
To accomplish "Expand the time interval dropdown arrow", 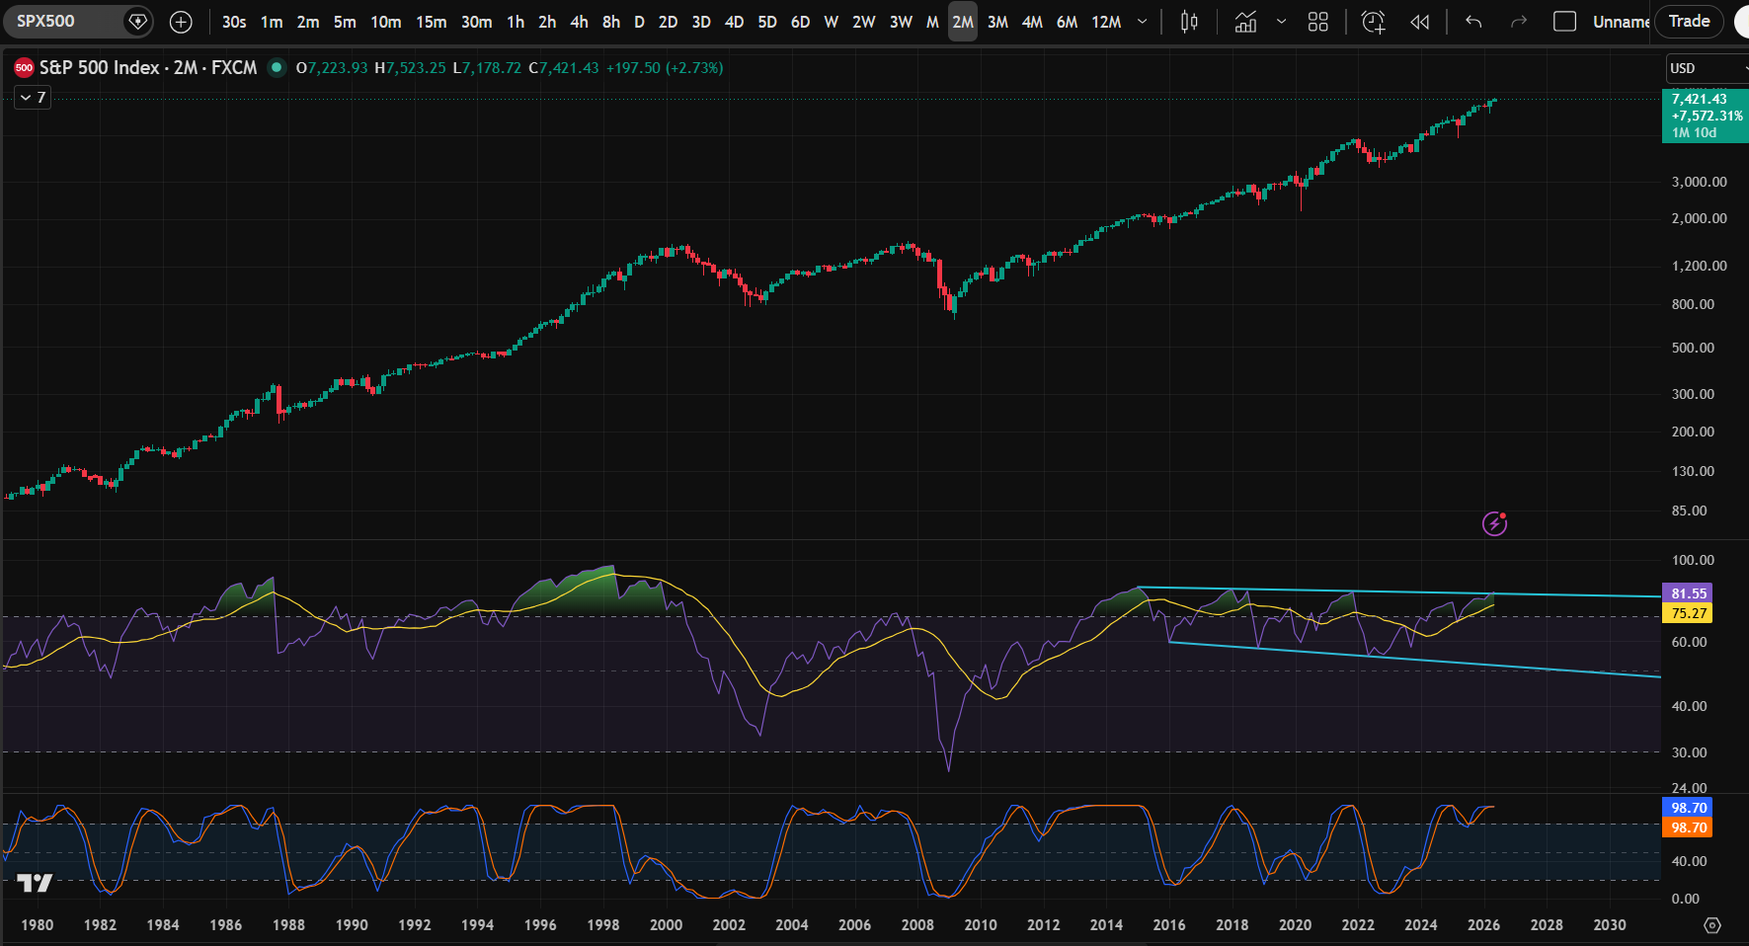I will [1143, 22].
